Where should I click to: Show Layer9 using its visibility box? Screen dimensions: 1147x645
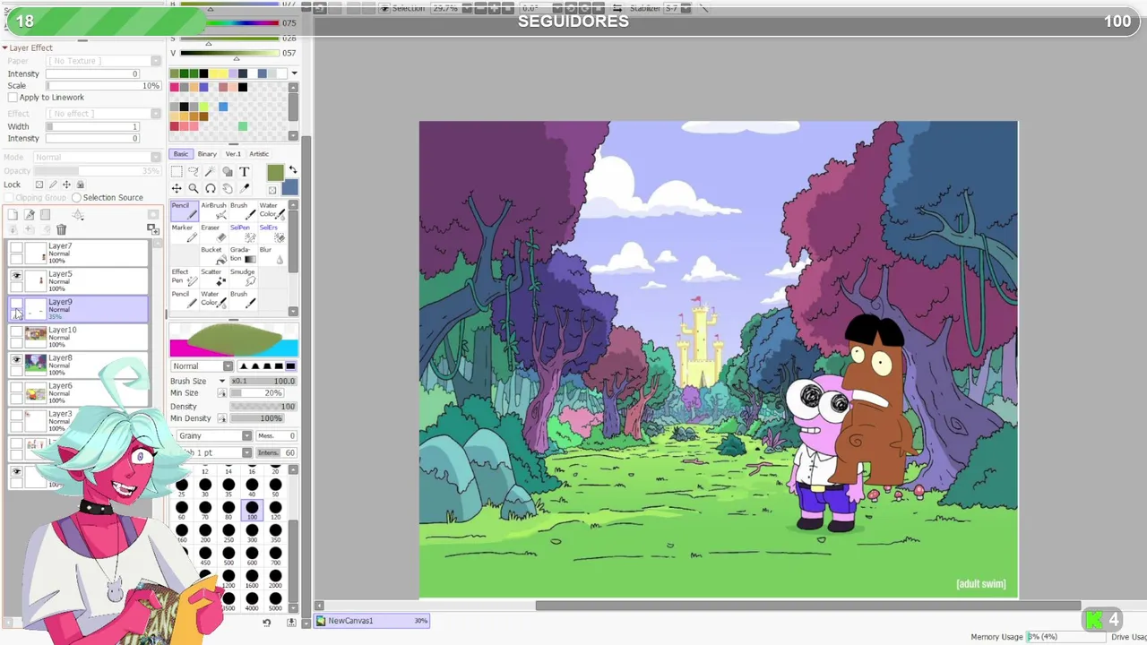16,304
